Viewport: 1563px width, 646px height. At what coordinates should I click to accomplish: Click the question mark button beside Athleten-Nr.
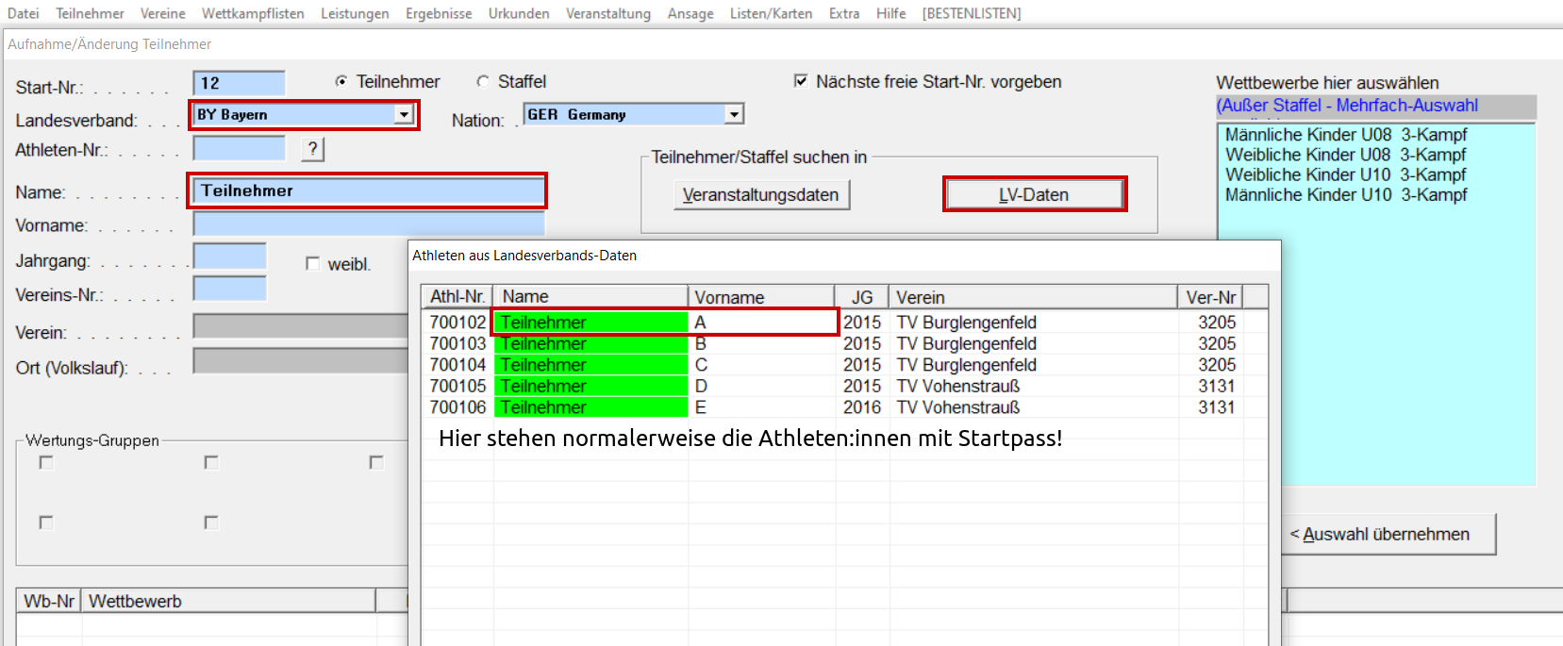pos(312,149)
